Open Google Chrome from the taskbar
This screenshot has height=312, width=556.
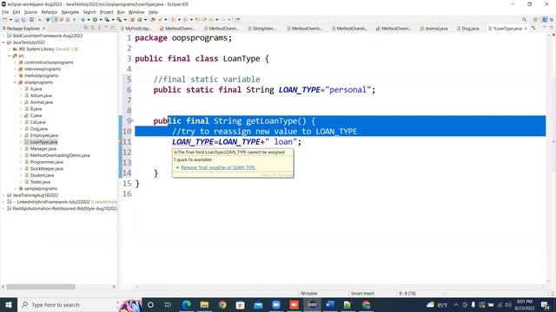[x=222, y=304]
